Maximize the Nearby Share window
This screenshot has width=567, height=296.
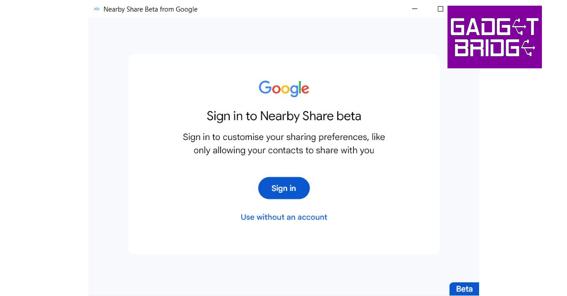pyautogui.click(x=440, y=9)
